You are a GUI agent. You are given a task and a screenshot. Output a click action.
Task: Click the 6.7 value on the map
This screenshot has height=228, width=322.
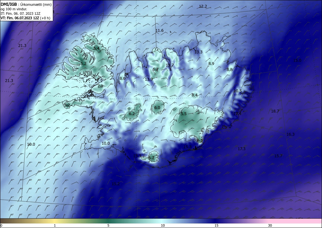coord(156,69)
